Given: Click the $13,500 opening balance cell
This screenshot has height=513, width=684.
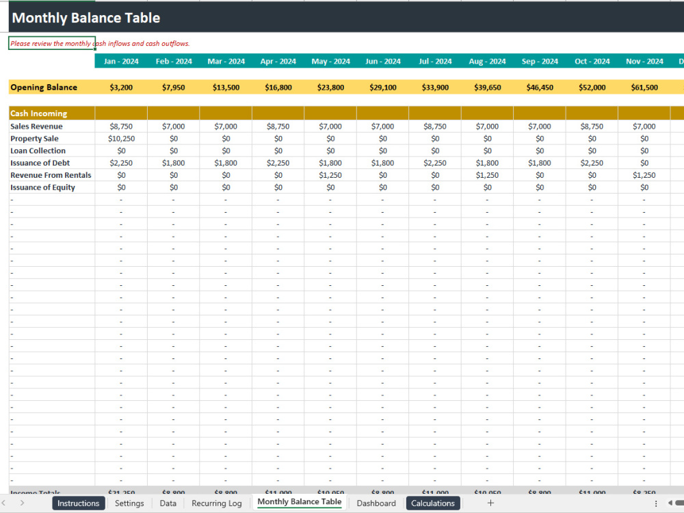Looking at the screenshot, I should [226, 88].
